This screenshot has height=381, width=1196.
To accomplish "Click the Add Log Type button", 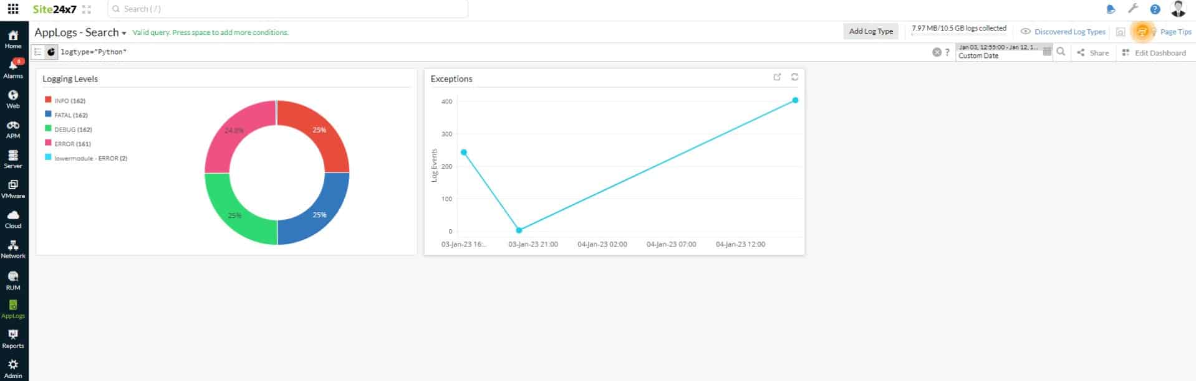I will [870, 31].
